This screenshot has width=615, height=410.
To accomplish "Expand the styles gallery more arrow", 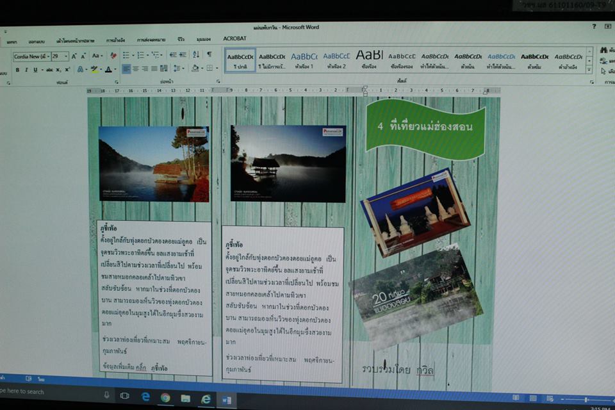I will point(589,70).
